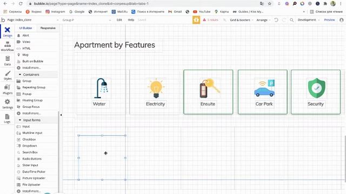Collapse the left elements panel arrow
Image resolution: width=346 pixels, height=194 pixels.
coord(61,115)
